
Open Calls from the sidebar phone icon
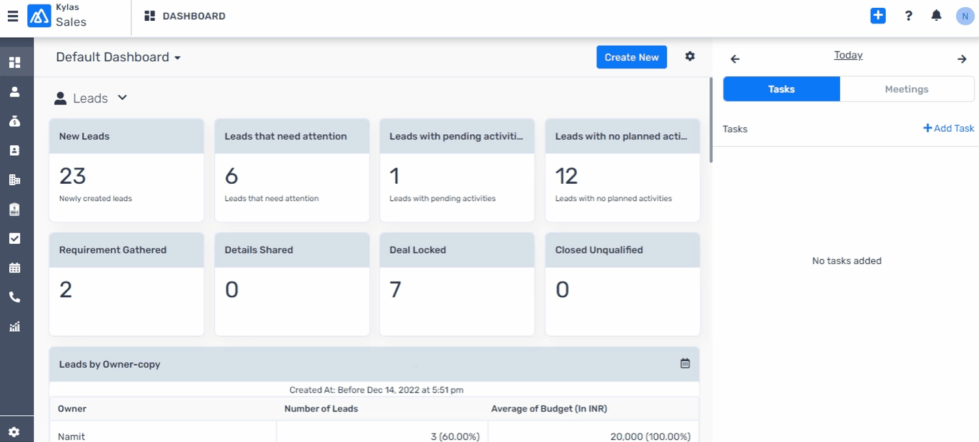click(x=14, y=297)
